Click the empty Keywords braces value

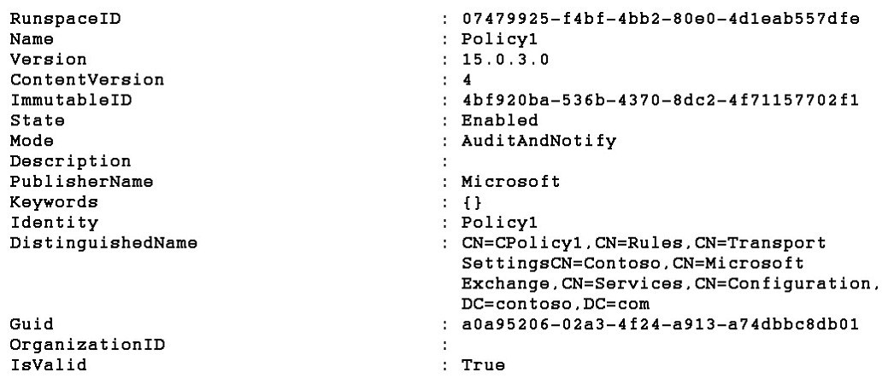click(473, 203)
